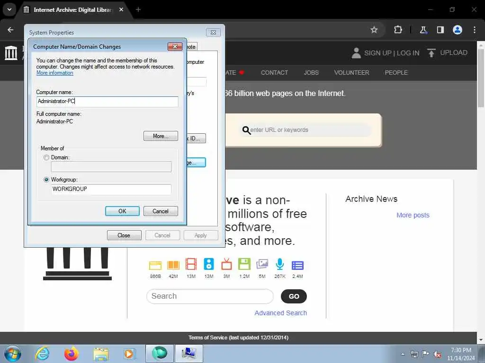Viewport: 485px width, 363px height.
Task: Click the WORKGROUP text field
Action: click(x=111, y=189)
